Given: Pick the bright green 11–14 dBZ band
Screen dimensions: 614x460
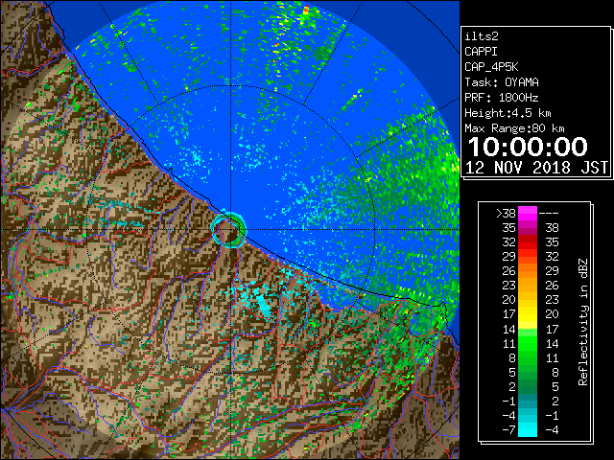Looking at the screenshot, I should point(528,343).
